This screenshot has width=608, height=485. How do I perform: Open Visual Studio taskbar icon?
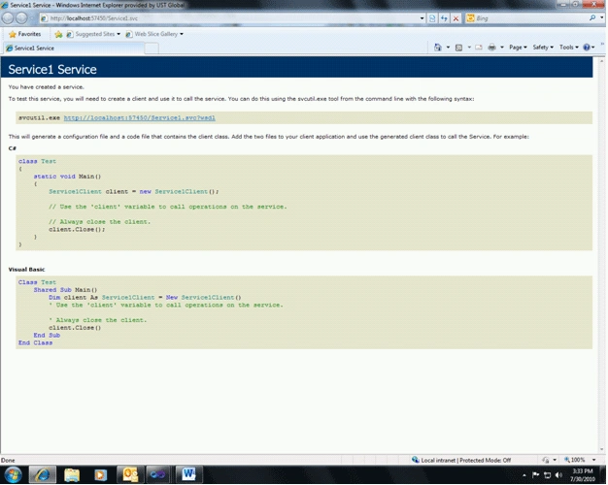[157, 475]
